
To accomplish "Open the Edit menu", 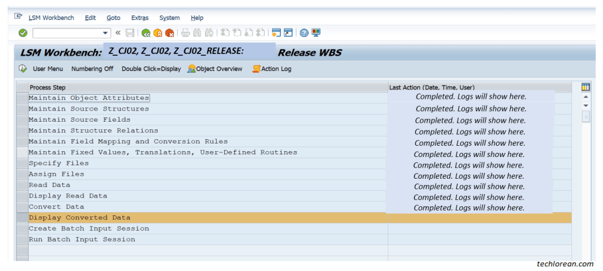I will (90, 18).
